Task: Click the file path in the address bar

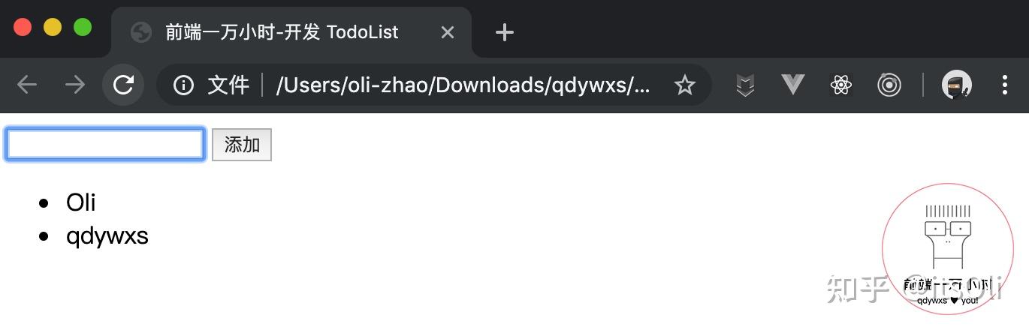Action: pyautogui.click(x=463, y=85)
